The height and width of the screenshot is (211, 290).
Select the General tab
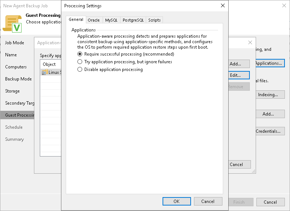pos(76,19)
